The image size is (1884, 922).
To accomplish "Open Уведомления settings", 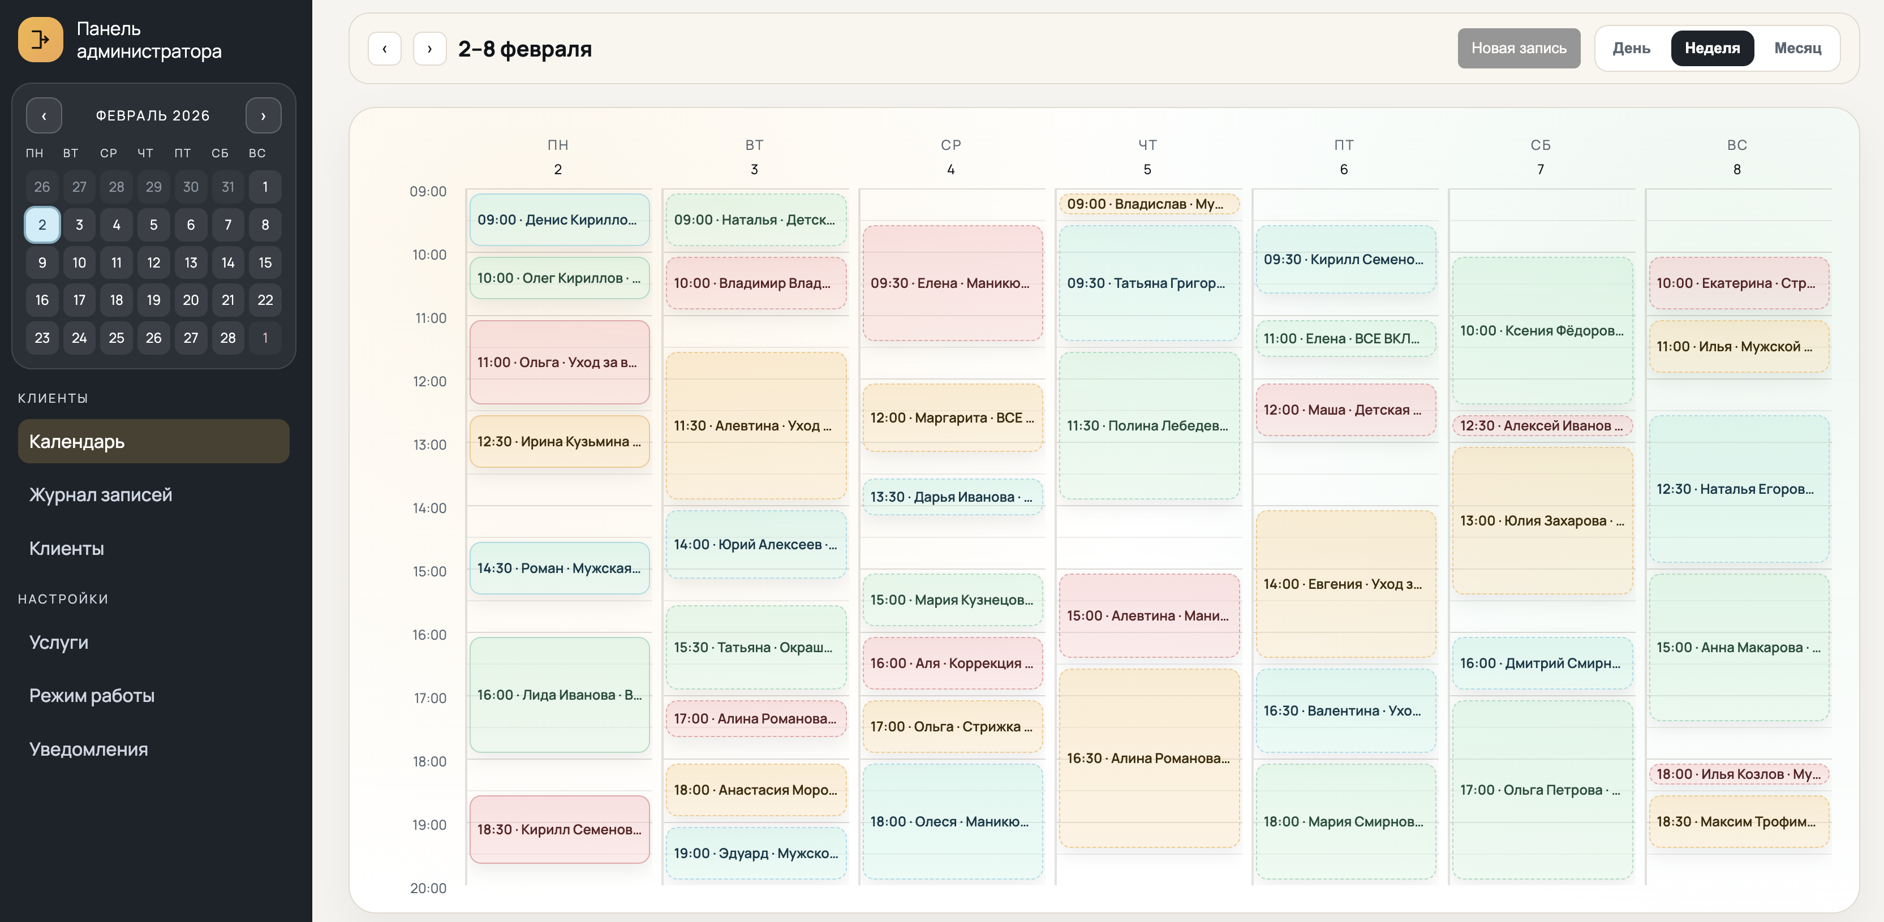I will pyautogui.click(x=88, y=749).
